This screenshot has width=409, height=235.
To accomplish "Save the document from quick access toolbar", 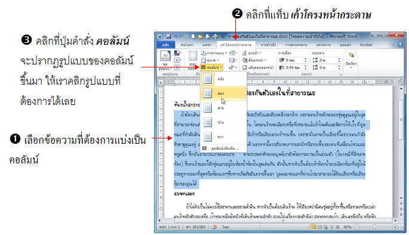I will pyautogui.click(x=168, y=36).
